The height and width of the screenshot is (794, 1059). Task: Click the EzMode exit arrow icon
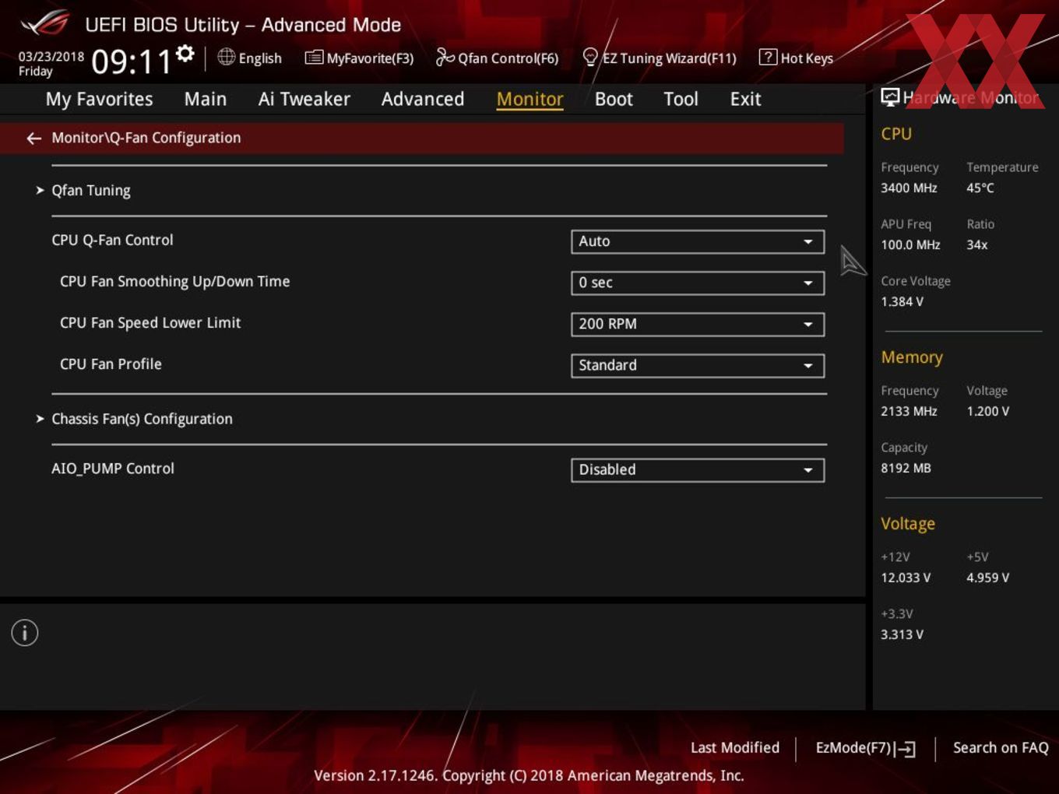click(x=905, y=749)
